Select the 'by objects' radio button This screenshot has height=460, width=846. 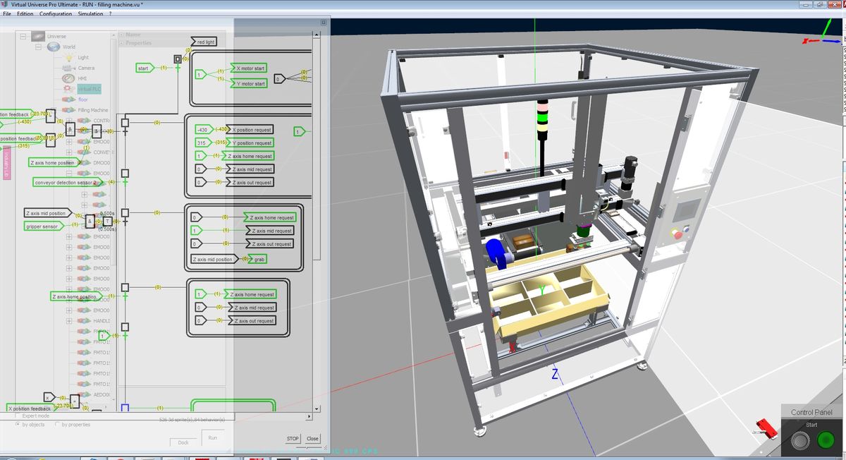[18, 425]
